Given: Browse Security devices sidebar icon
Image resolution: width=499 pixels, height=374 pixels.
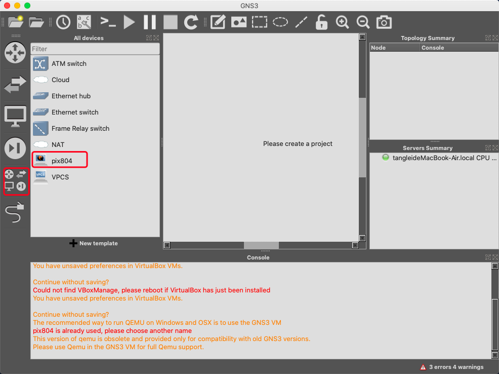Looking at the screenshot, I should [15, 148].
